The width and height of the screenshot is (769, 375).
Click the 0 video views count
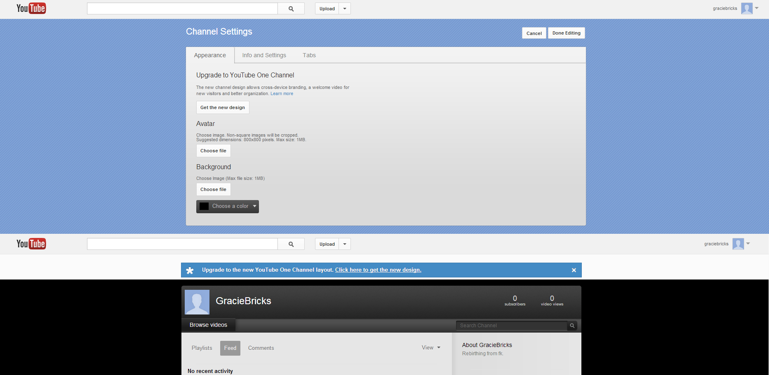click(552, 300)
